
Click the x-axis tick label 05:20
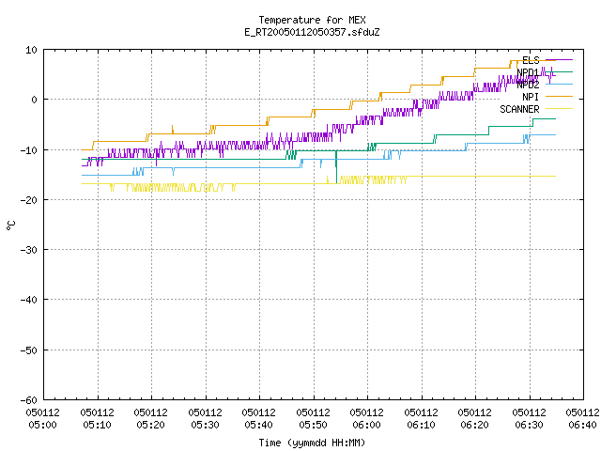point(150,425)
